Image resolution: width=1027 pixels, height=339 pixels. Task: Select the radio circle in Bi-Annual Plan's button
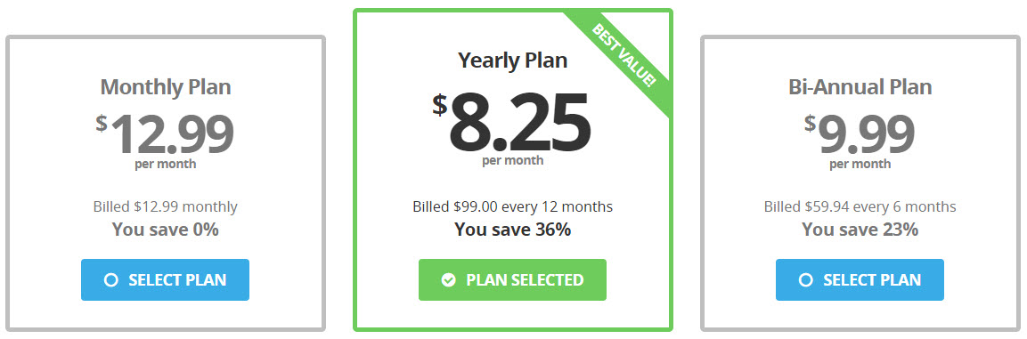click(805, 280)
